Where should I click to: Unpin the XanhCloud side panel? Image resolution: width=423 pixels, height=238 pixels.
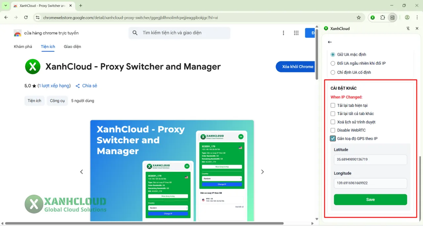408,28
